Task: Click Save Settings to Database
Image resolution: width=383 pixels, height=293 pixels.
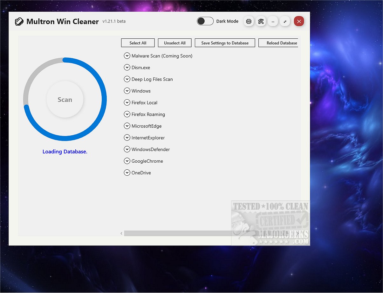Action: click(225, 43)
